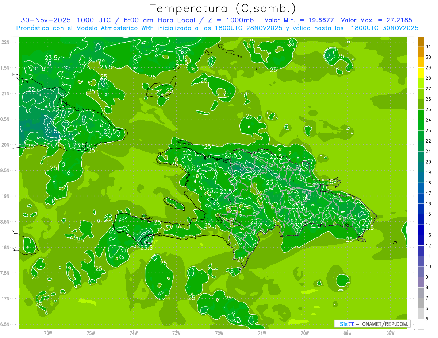Click the "Z = 1000mb" level text
Viewport: 438px width, 338px height.
tap(230, 20)
